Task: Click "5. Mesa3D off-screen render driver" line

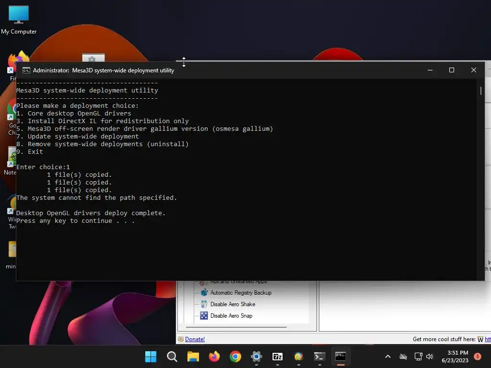Action: pos(145,128)
